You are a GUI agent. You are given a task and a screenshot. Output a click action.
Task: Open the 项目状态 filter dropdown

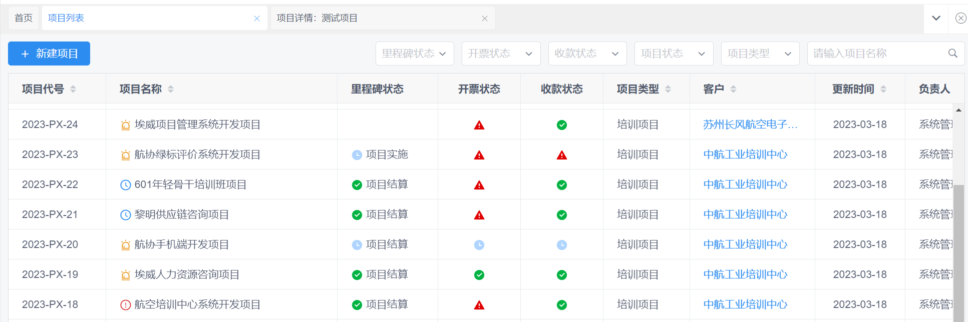tap(674, 53)
